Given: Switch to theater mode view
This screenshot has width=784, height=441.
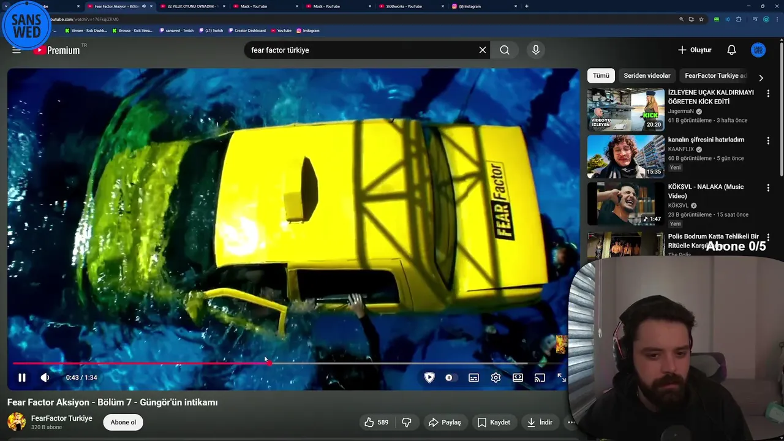Looking at the screenshot, I should (518, 378).
